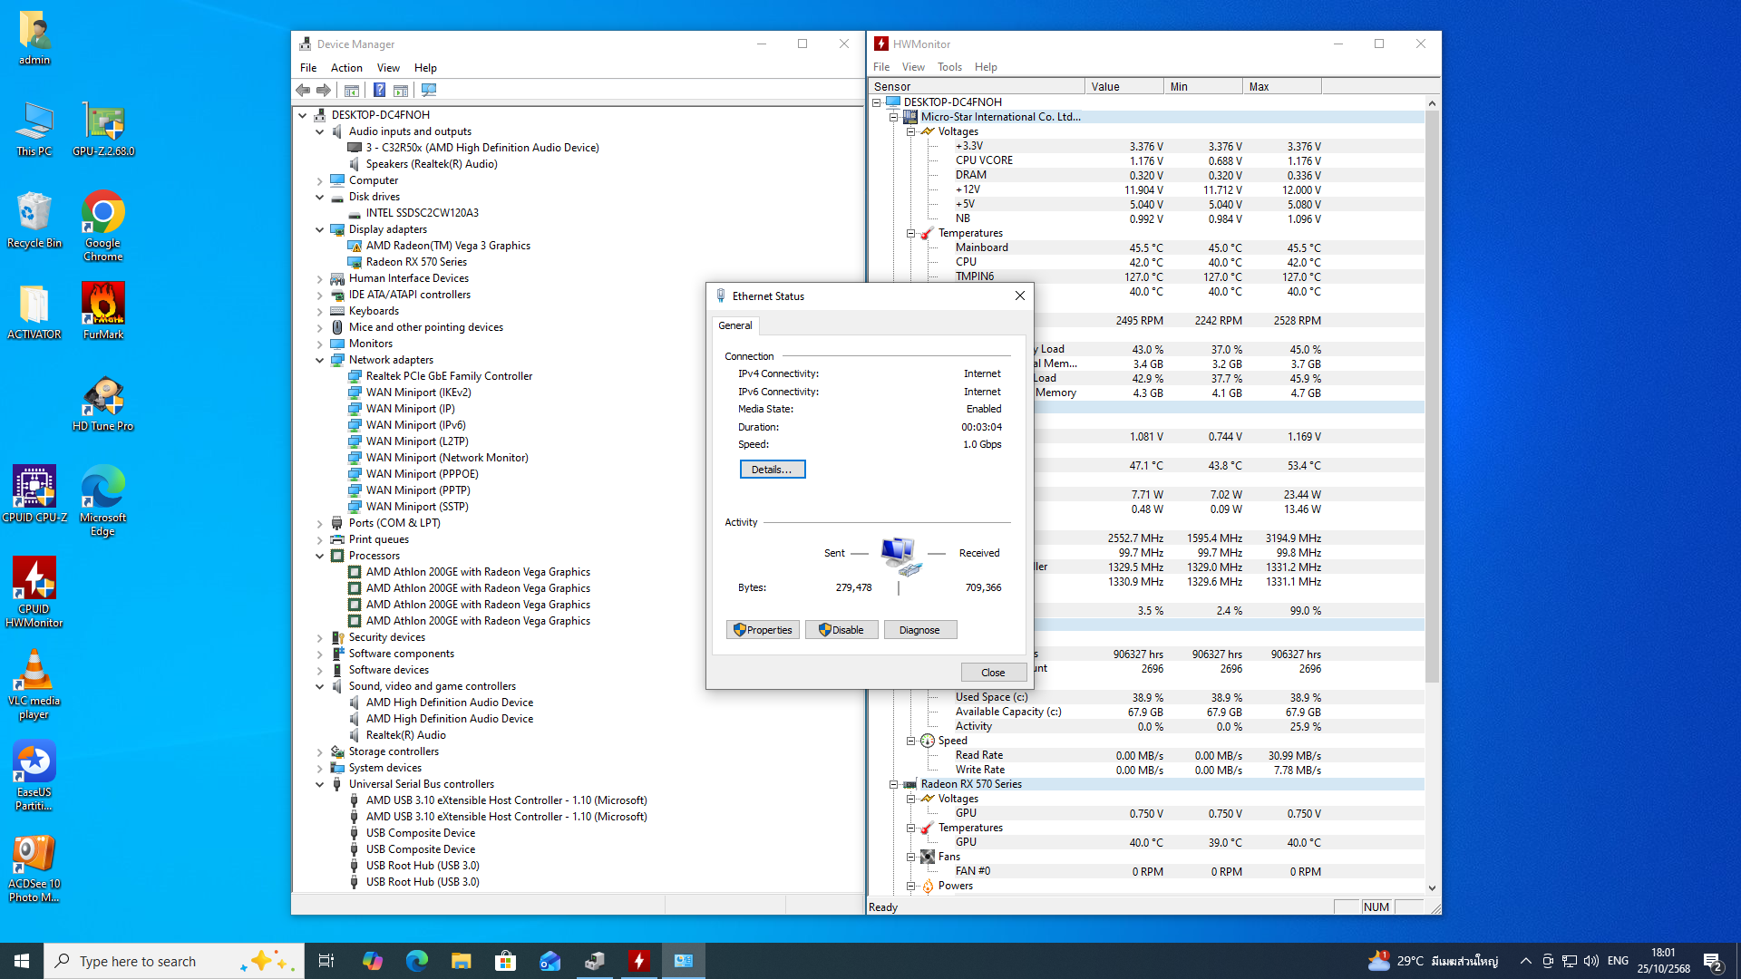Click HWMonitor icon in the taskbar

click(639, 961)
